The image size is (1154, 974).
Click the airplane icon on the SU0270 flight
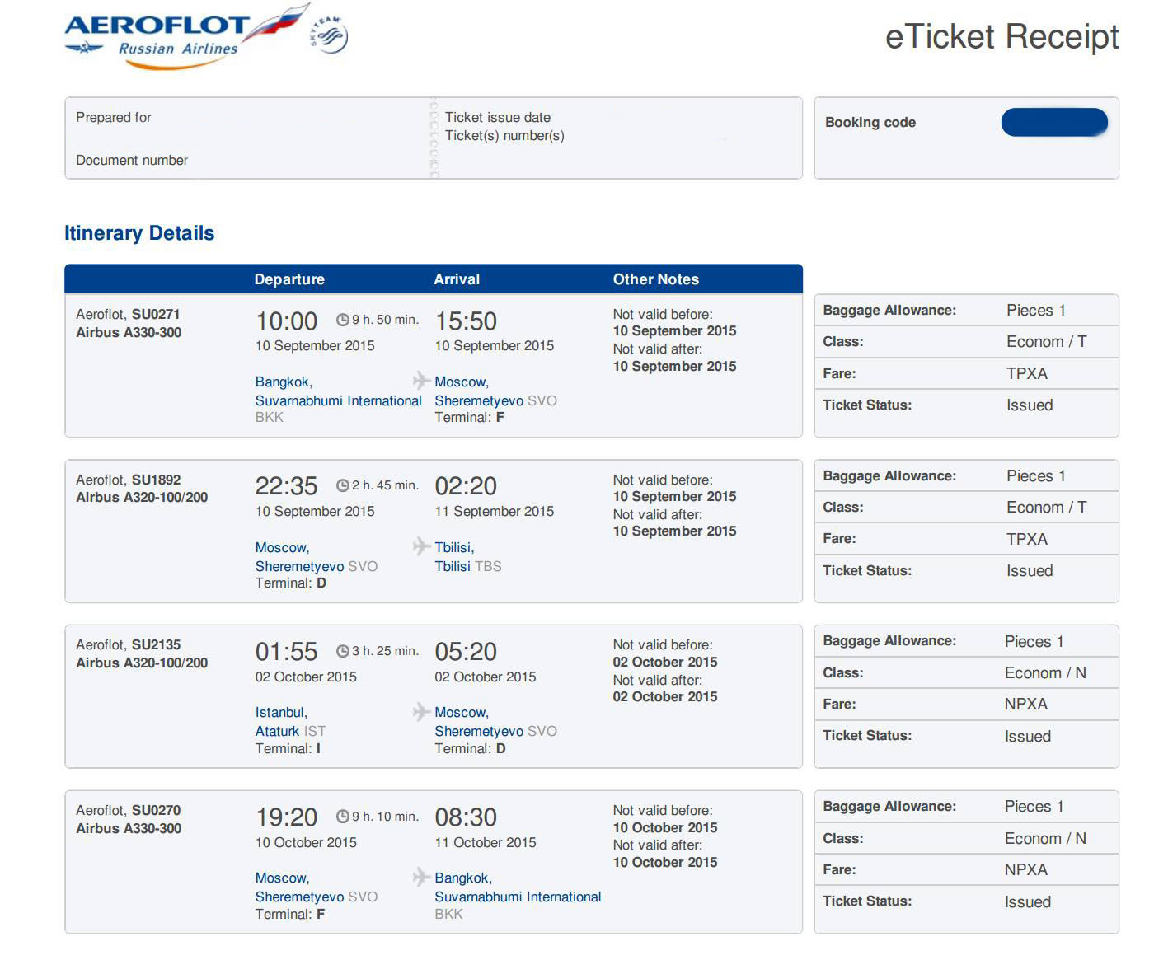coord(421,876)
